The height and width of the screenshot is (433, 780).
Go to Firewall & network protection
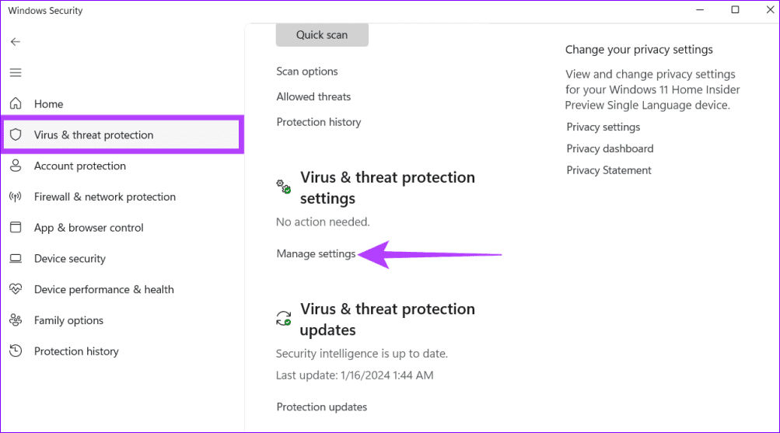tap(105, 197)
